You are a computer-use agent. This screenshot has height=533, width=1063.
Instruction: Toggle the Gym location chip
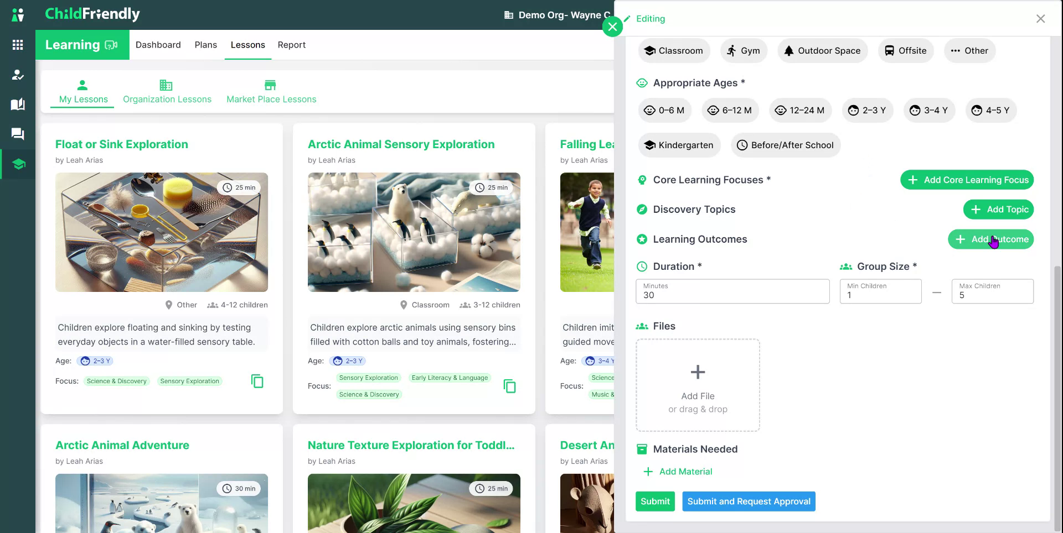(744, 51)
